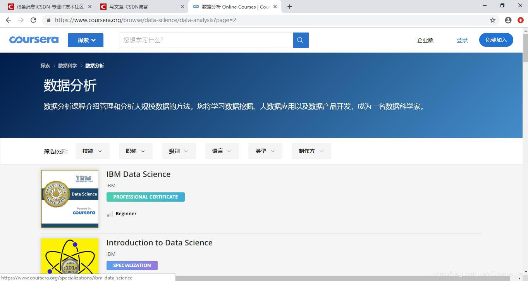Click the 免费加入 button
Viewport: 528px width, 281px height.
[x=496, y=40]
